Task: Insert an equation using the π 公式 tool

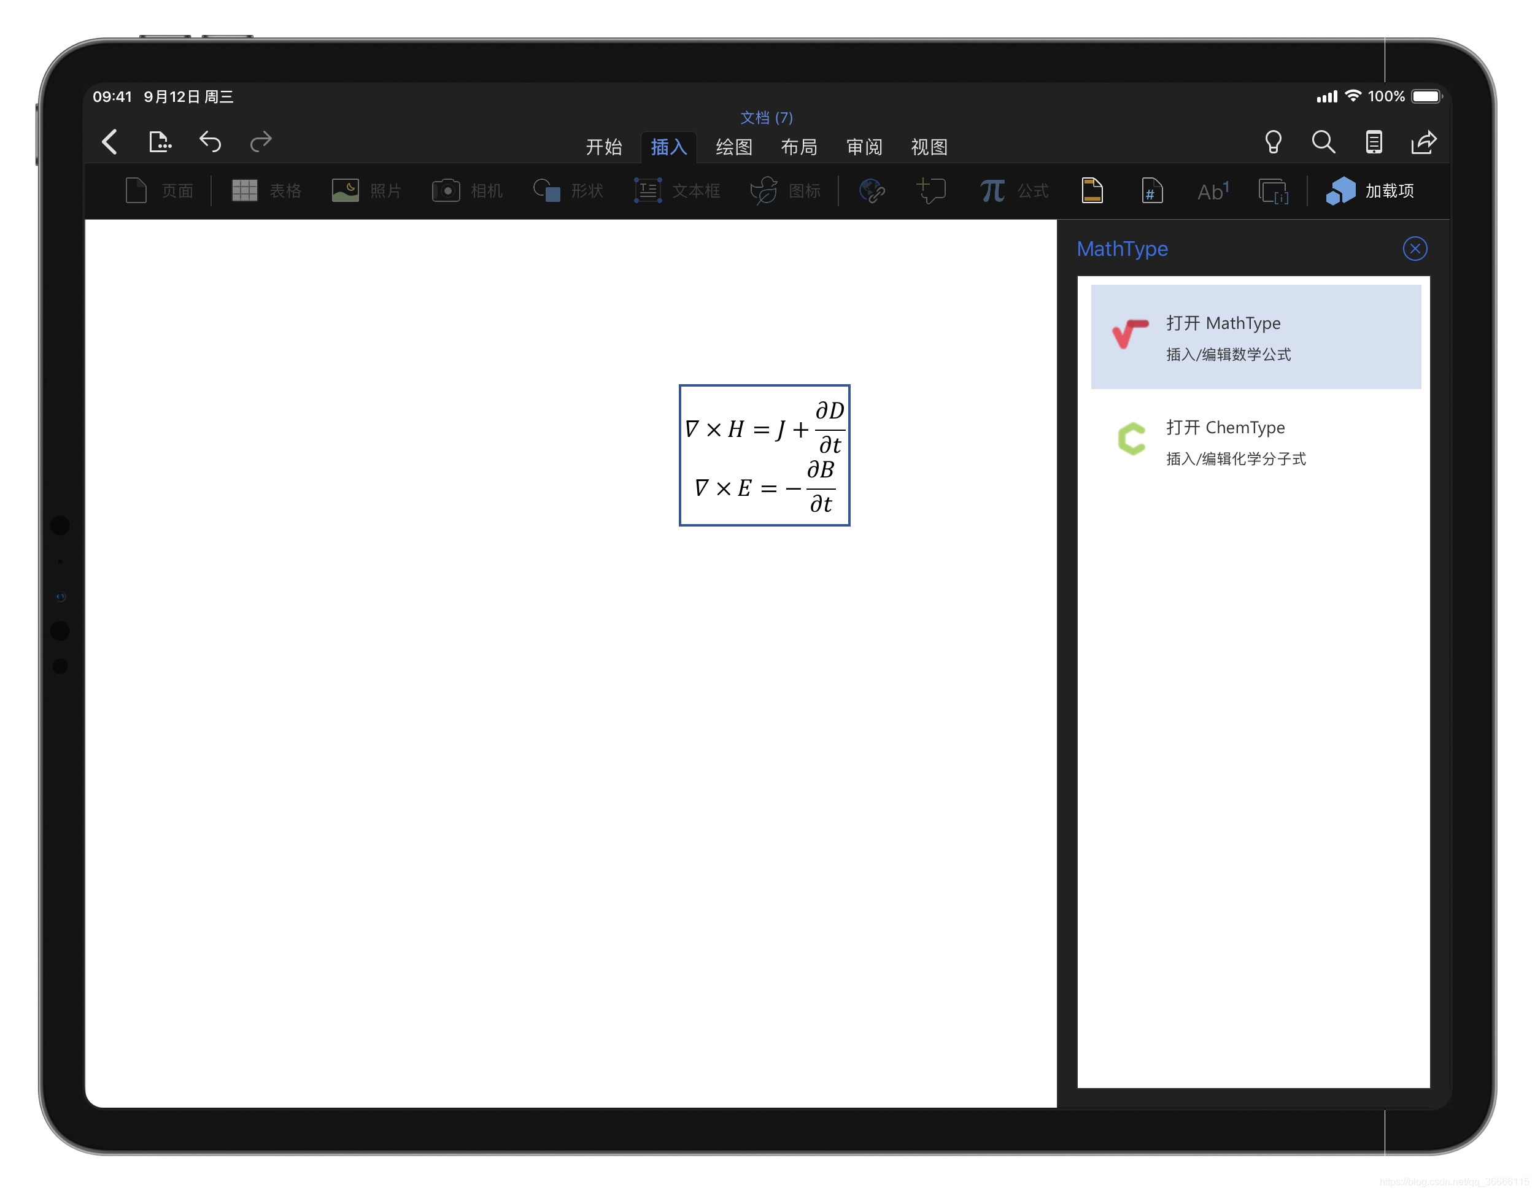Action: click(x=1012, y=190)
